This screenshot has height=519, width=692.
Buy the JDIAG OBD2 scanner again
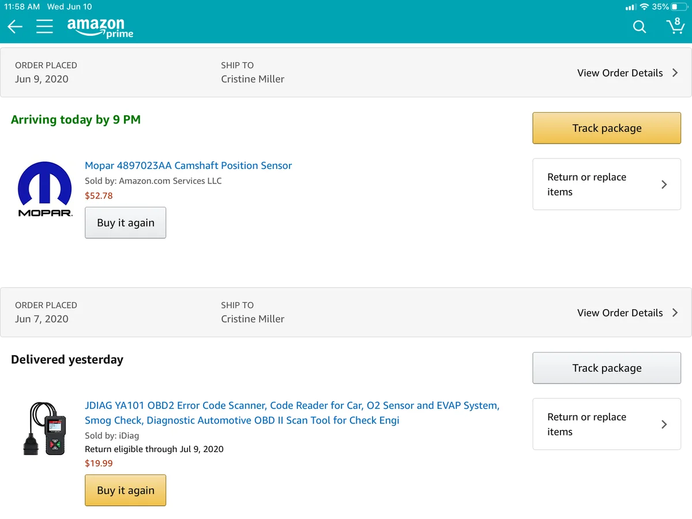coord(126,490)
